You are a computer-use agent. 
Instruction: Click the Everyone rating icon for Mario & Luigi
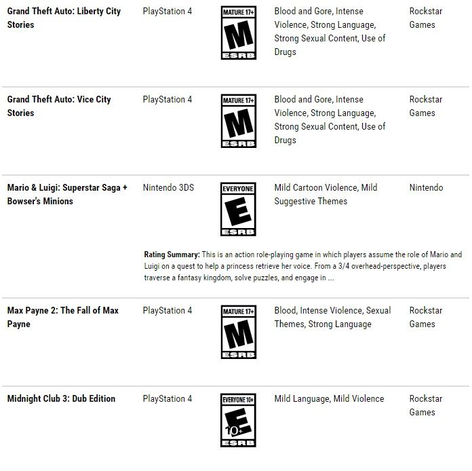pyautogui.click(x=238, y=209)
